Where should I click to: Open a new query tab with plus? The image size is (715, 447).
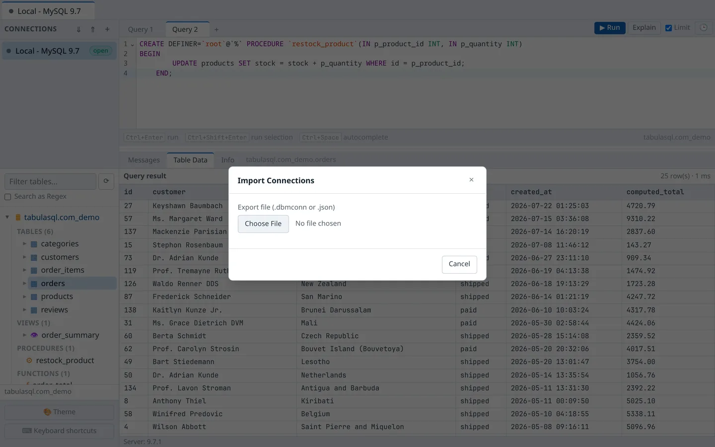tap(216, 30)
